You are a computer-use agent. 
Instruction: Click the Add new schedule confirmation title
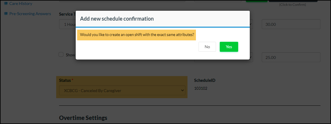tap(117, 19)
